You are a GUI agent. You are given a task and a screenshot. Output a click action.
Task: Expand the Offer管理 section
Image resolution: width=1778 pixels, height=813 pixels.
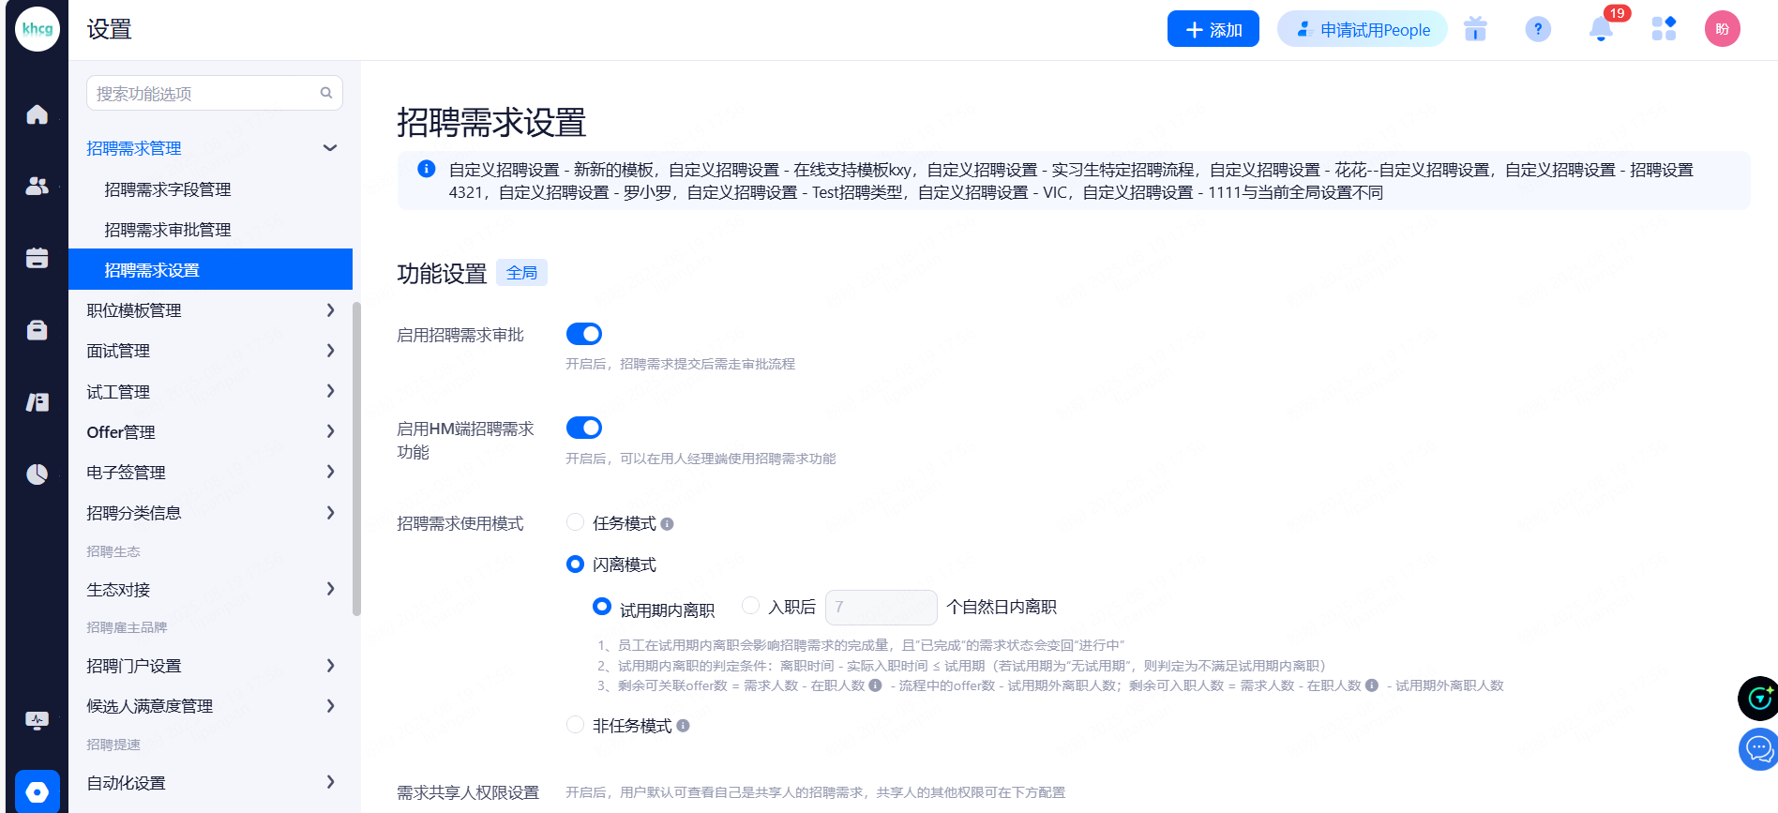tap(210, 432)
